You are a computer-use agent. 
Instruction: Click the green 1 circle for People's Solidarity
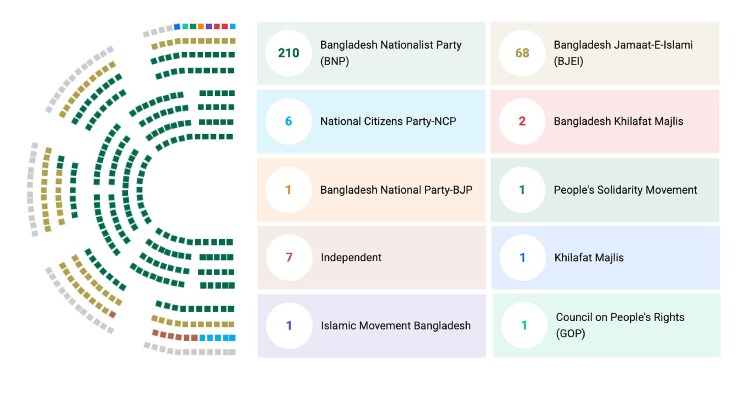click(522, 190)
